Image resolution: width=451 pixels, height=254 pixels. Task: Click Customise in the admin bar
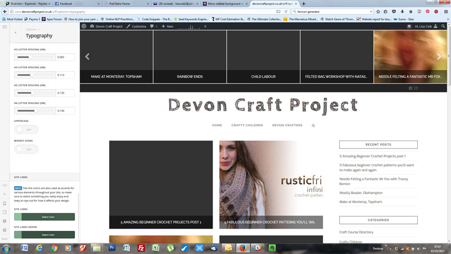coord(136,26)
